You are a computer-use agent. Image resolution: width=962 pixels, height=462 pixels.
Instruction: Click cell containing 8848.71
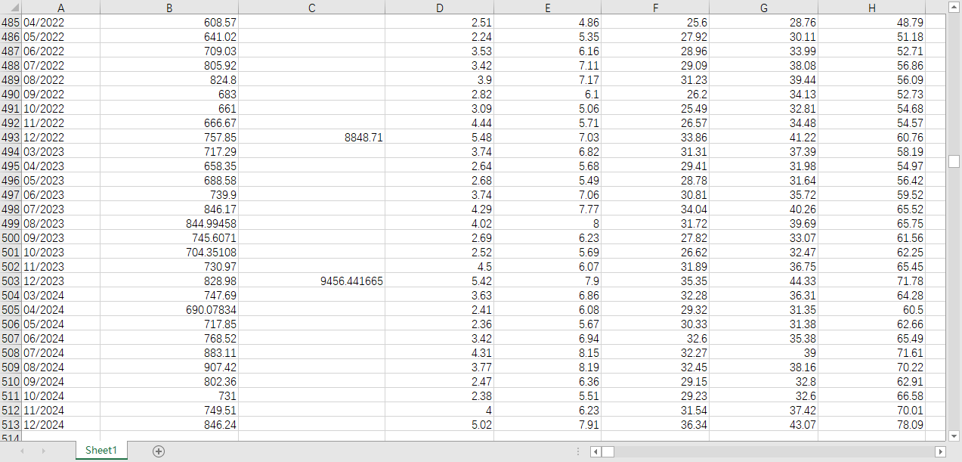311,138
